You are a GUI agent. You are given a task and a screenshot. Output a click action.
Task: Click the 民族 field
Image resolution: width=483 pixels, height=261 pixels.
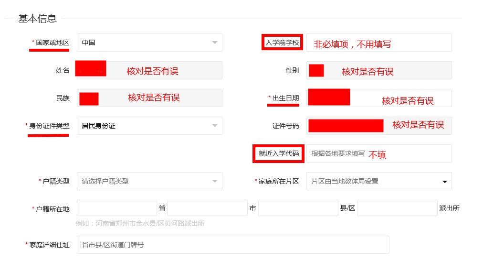coord(149,98)
